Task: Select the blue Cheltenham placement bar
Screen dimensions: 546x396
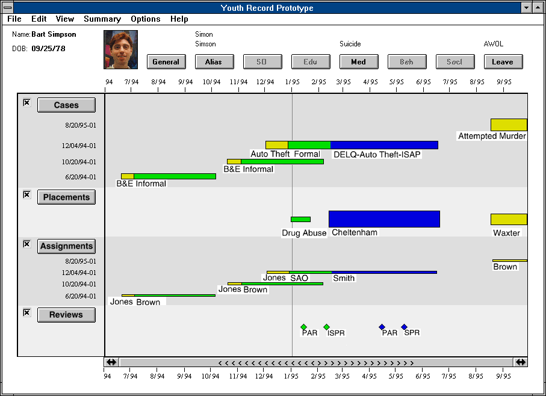Action: [384, 219]
